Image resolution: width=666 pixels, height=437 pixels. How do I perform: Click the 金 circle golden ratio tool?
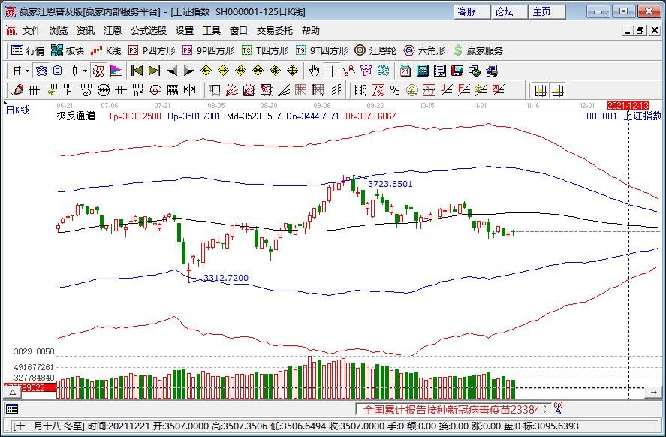click(411, 90)
